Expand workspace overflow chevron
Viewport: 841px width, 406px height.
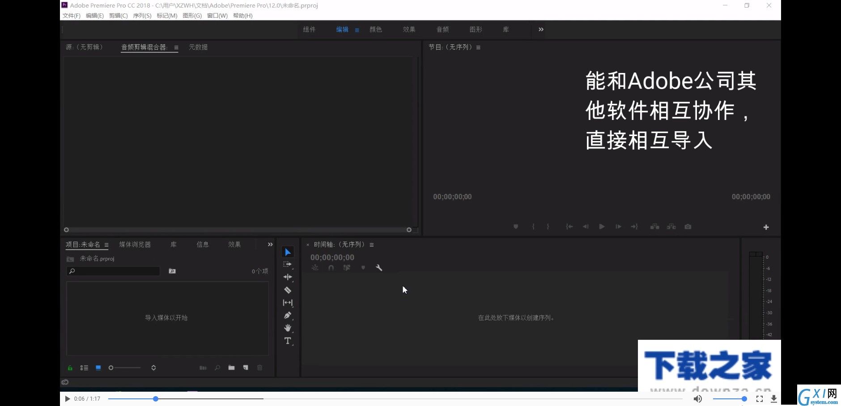[541, 30]
